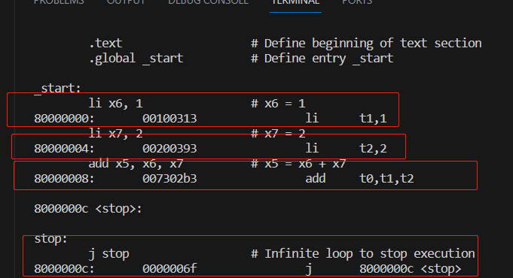Select the machine code 00100313

coord(169,119)
